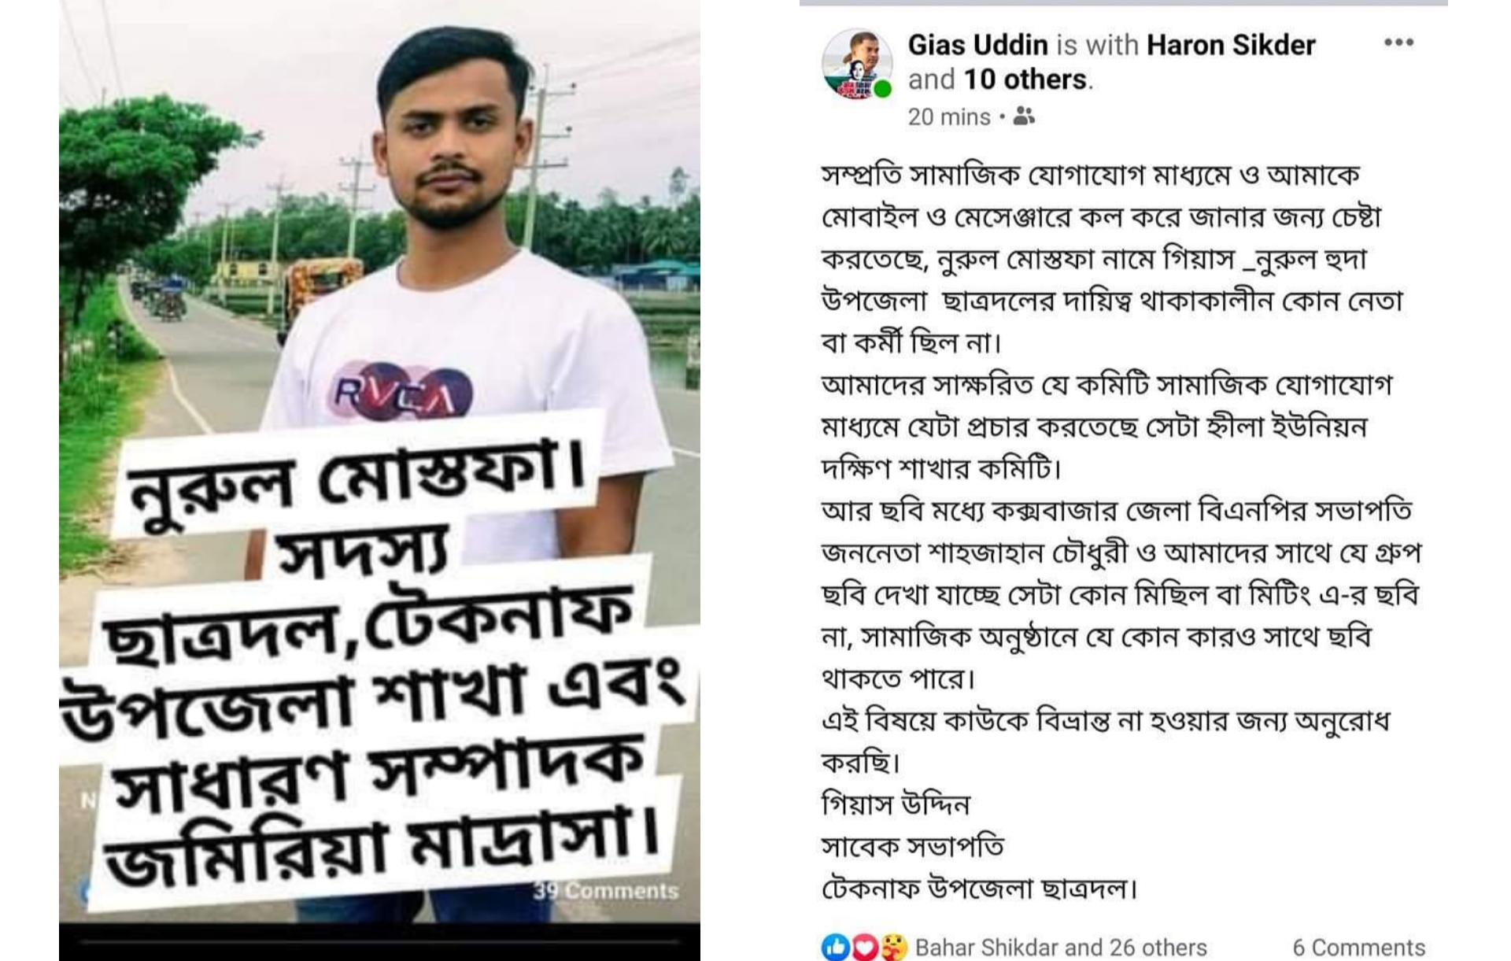Open the three-dot post options menu

tap(1398, 43)
